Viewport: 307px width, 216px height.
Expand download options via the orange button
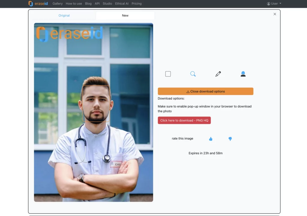205,91
